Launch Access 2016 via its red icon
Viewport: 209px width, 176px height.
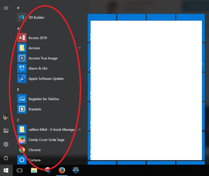pos(22,38)
